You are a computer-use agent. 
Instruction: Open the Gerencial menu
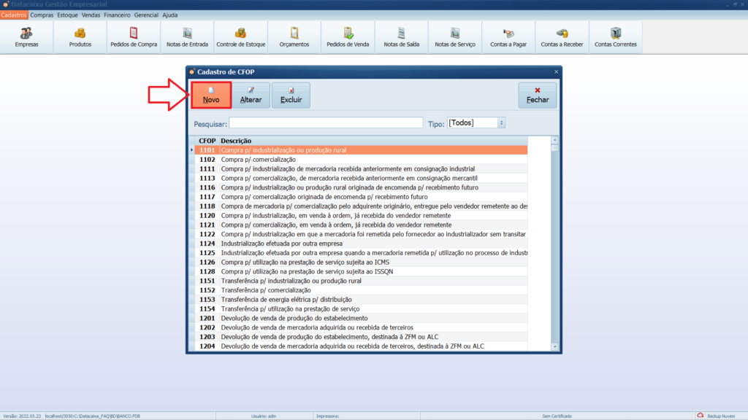tap(147, 15)
